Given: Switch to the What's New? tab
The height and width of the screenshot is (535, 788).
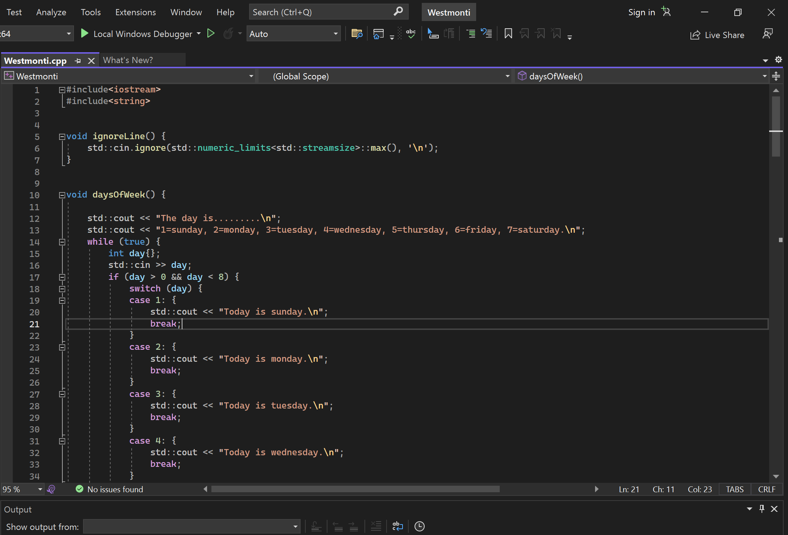Looking at the screenshot, I should [x=128, y=60].
